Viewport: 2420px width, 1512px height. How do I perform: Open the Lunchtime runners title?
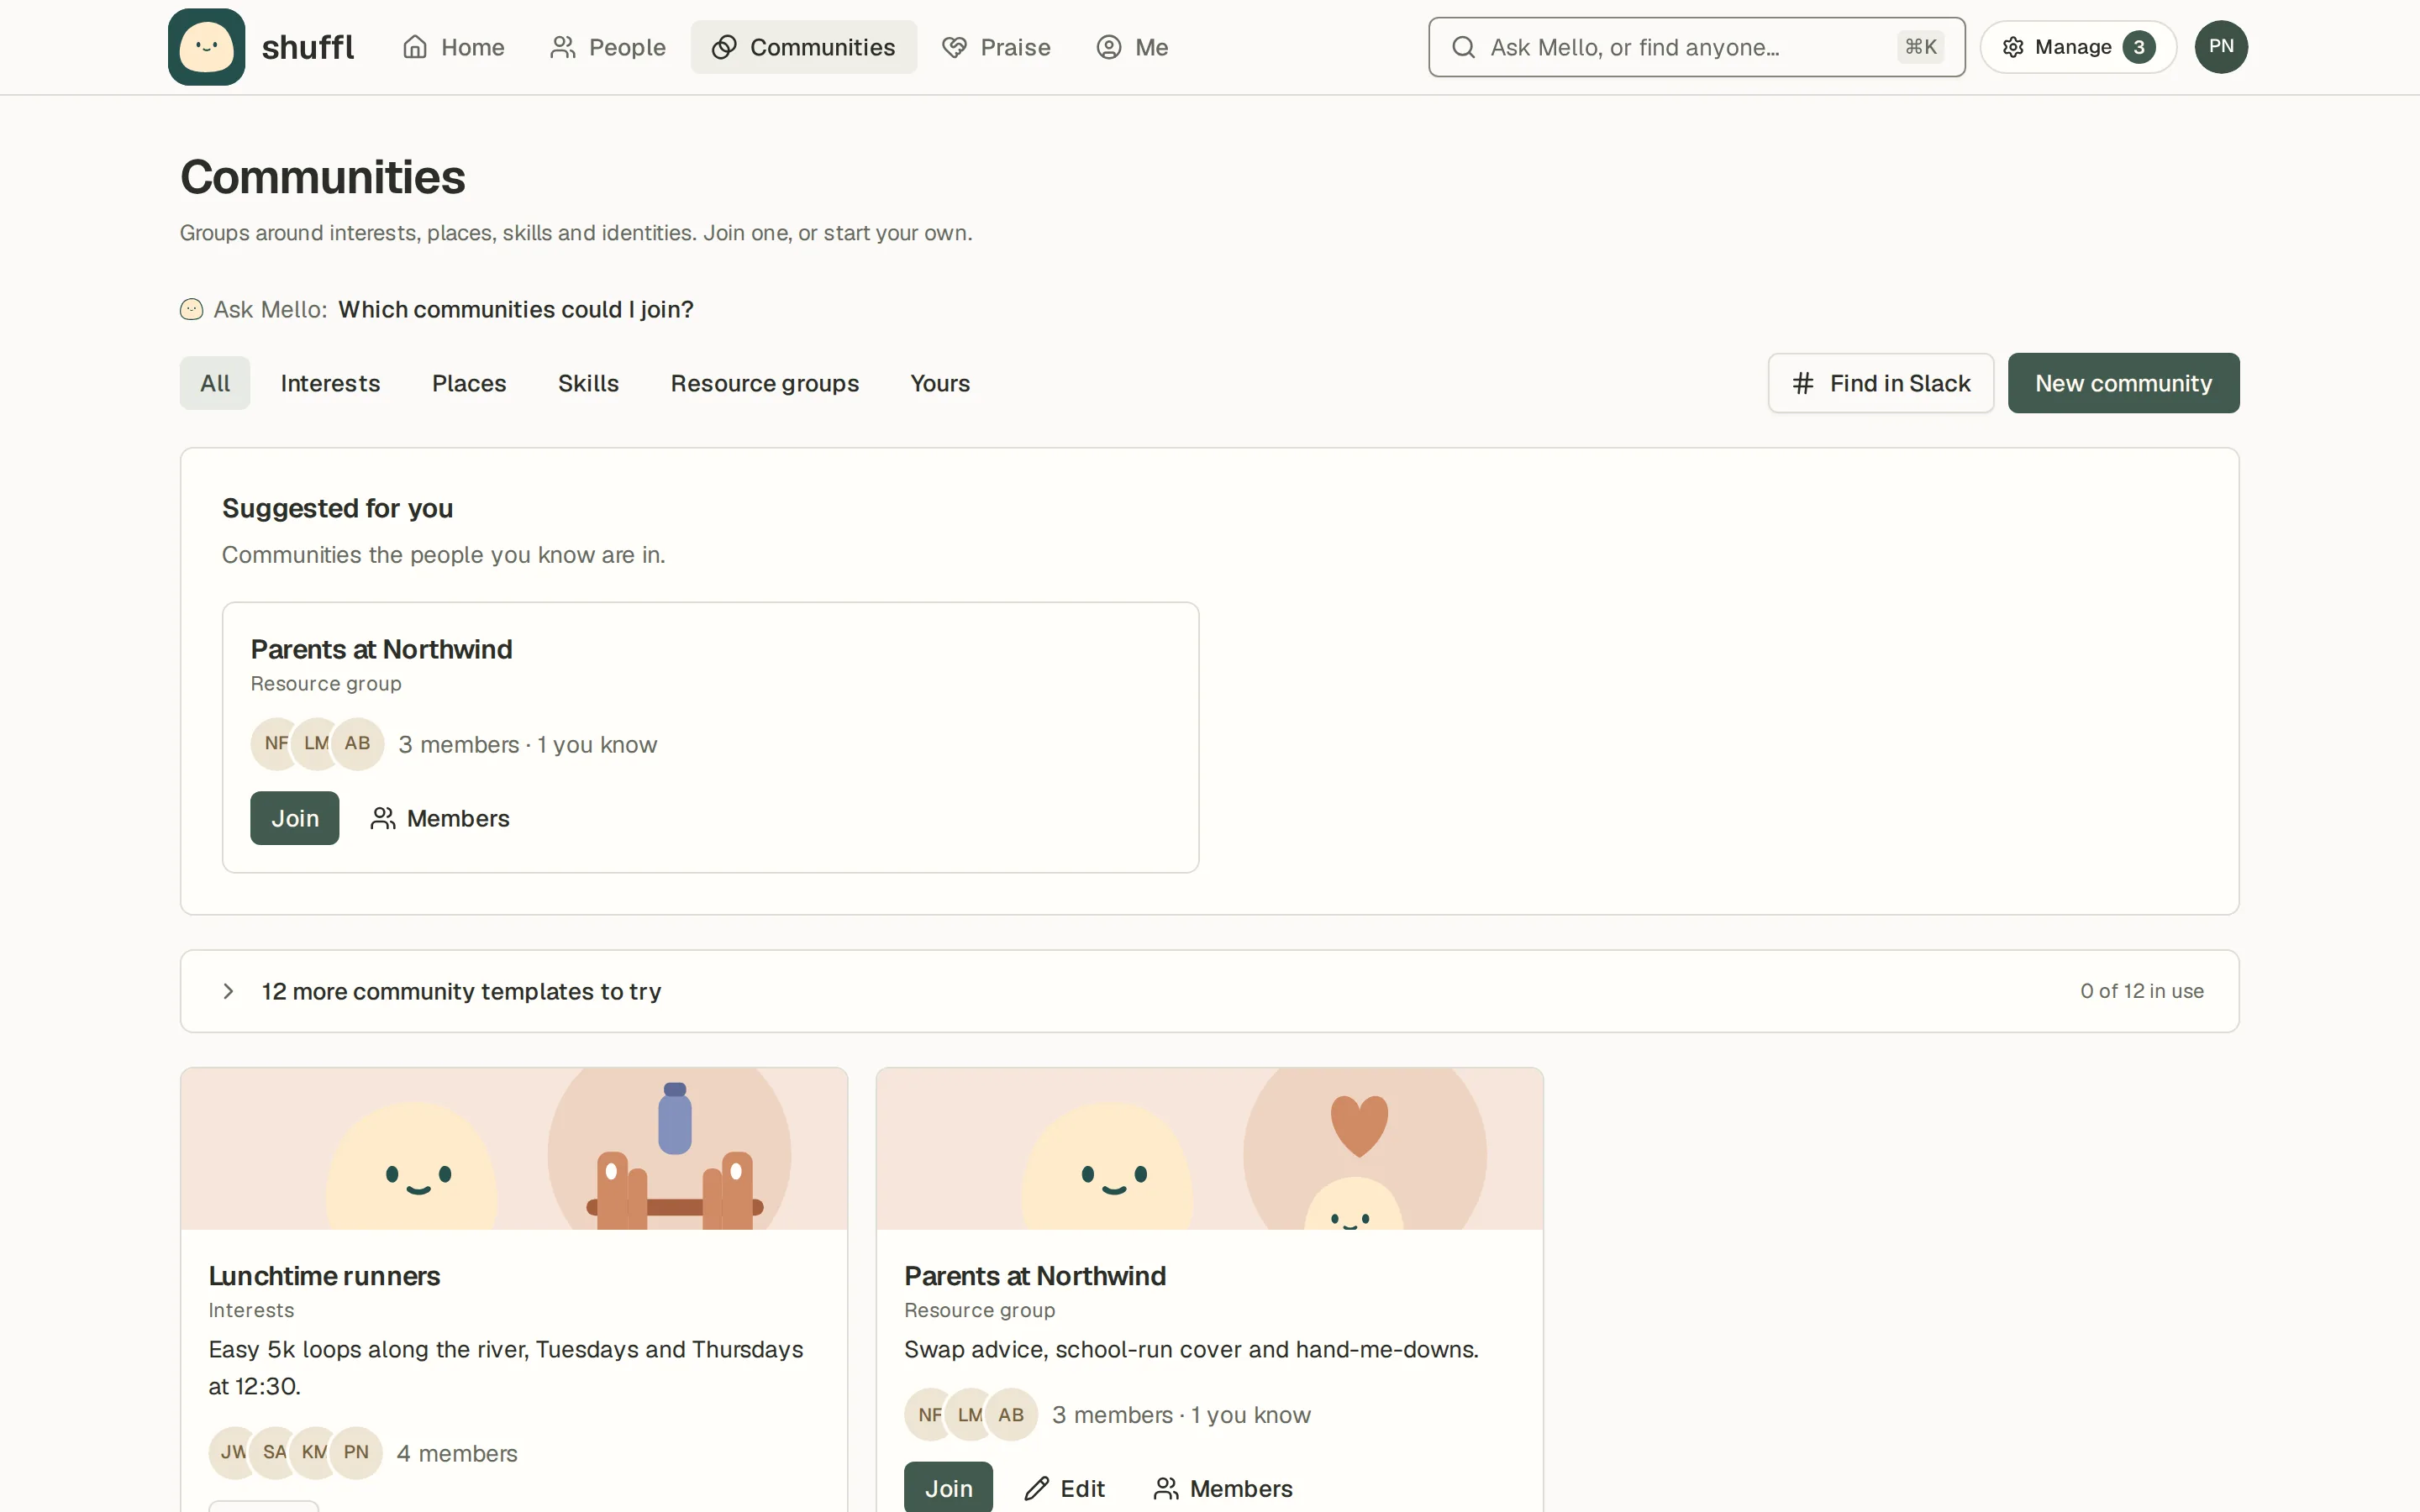tap(324, 1276)
